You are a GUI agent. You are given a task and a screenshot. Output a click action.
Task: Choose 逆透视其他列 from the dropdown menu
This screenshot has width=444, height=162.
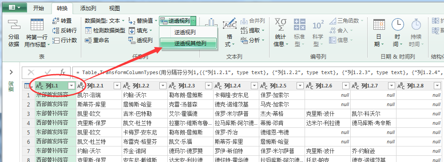188,43
